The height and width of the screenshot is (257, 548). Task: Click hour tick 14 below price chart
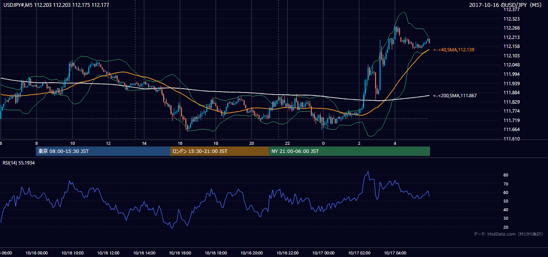click(x=144, y=143)
